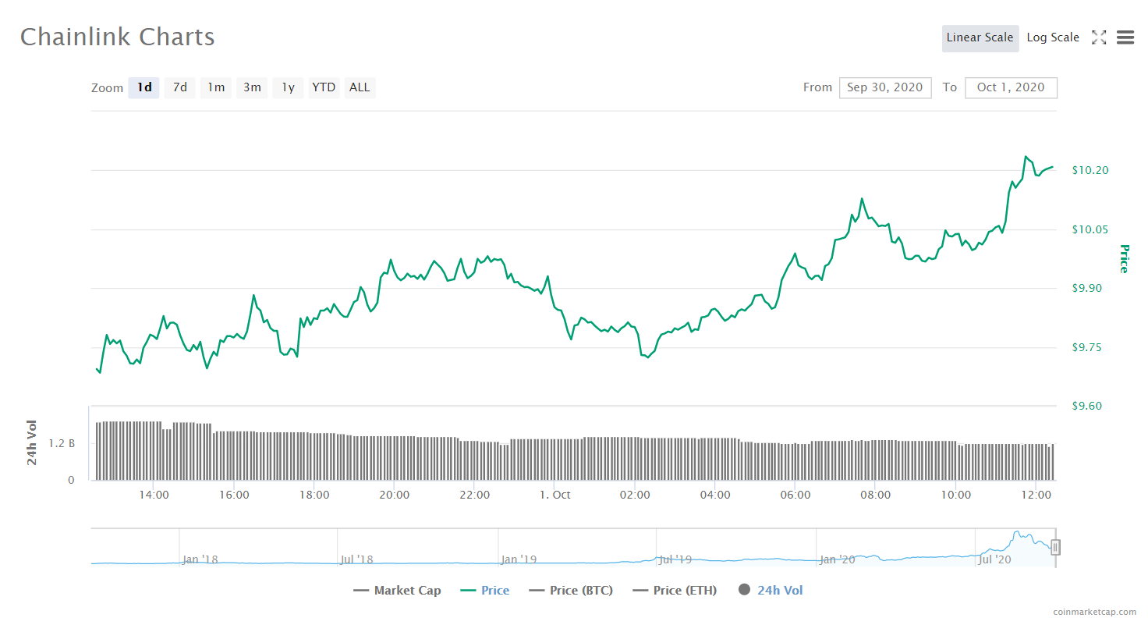Select the 1d zoom range

pyautogui.click(x=144, y=87)
